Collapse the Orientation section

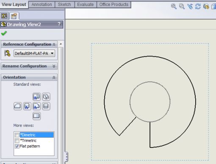coord(54,78)
